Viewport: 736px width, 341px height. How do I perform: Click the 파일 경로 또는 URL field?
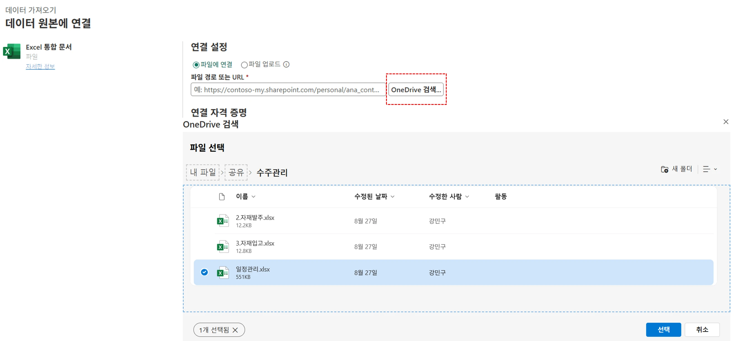click(288, 90)
